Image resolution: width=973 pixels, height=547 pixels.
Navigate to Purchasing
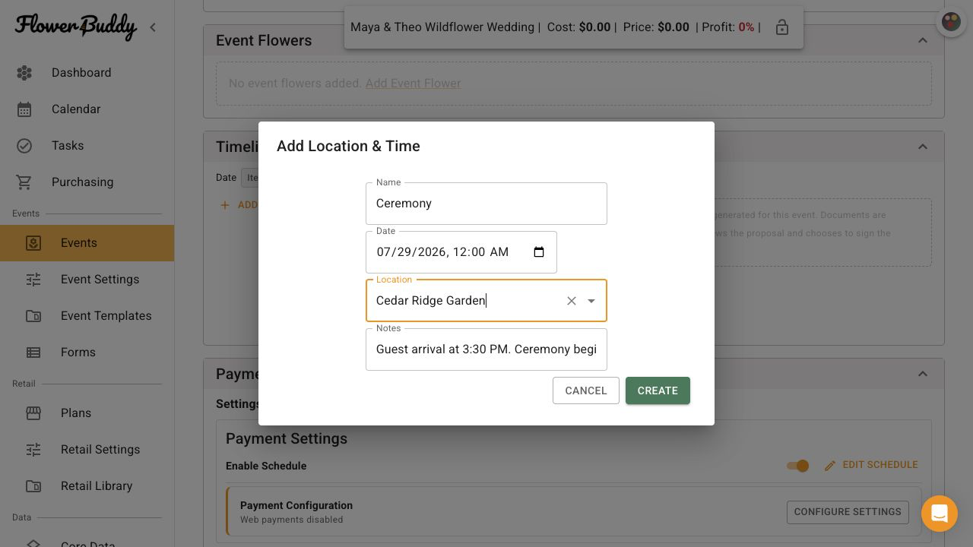click(87, 182)
